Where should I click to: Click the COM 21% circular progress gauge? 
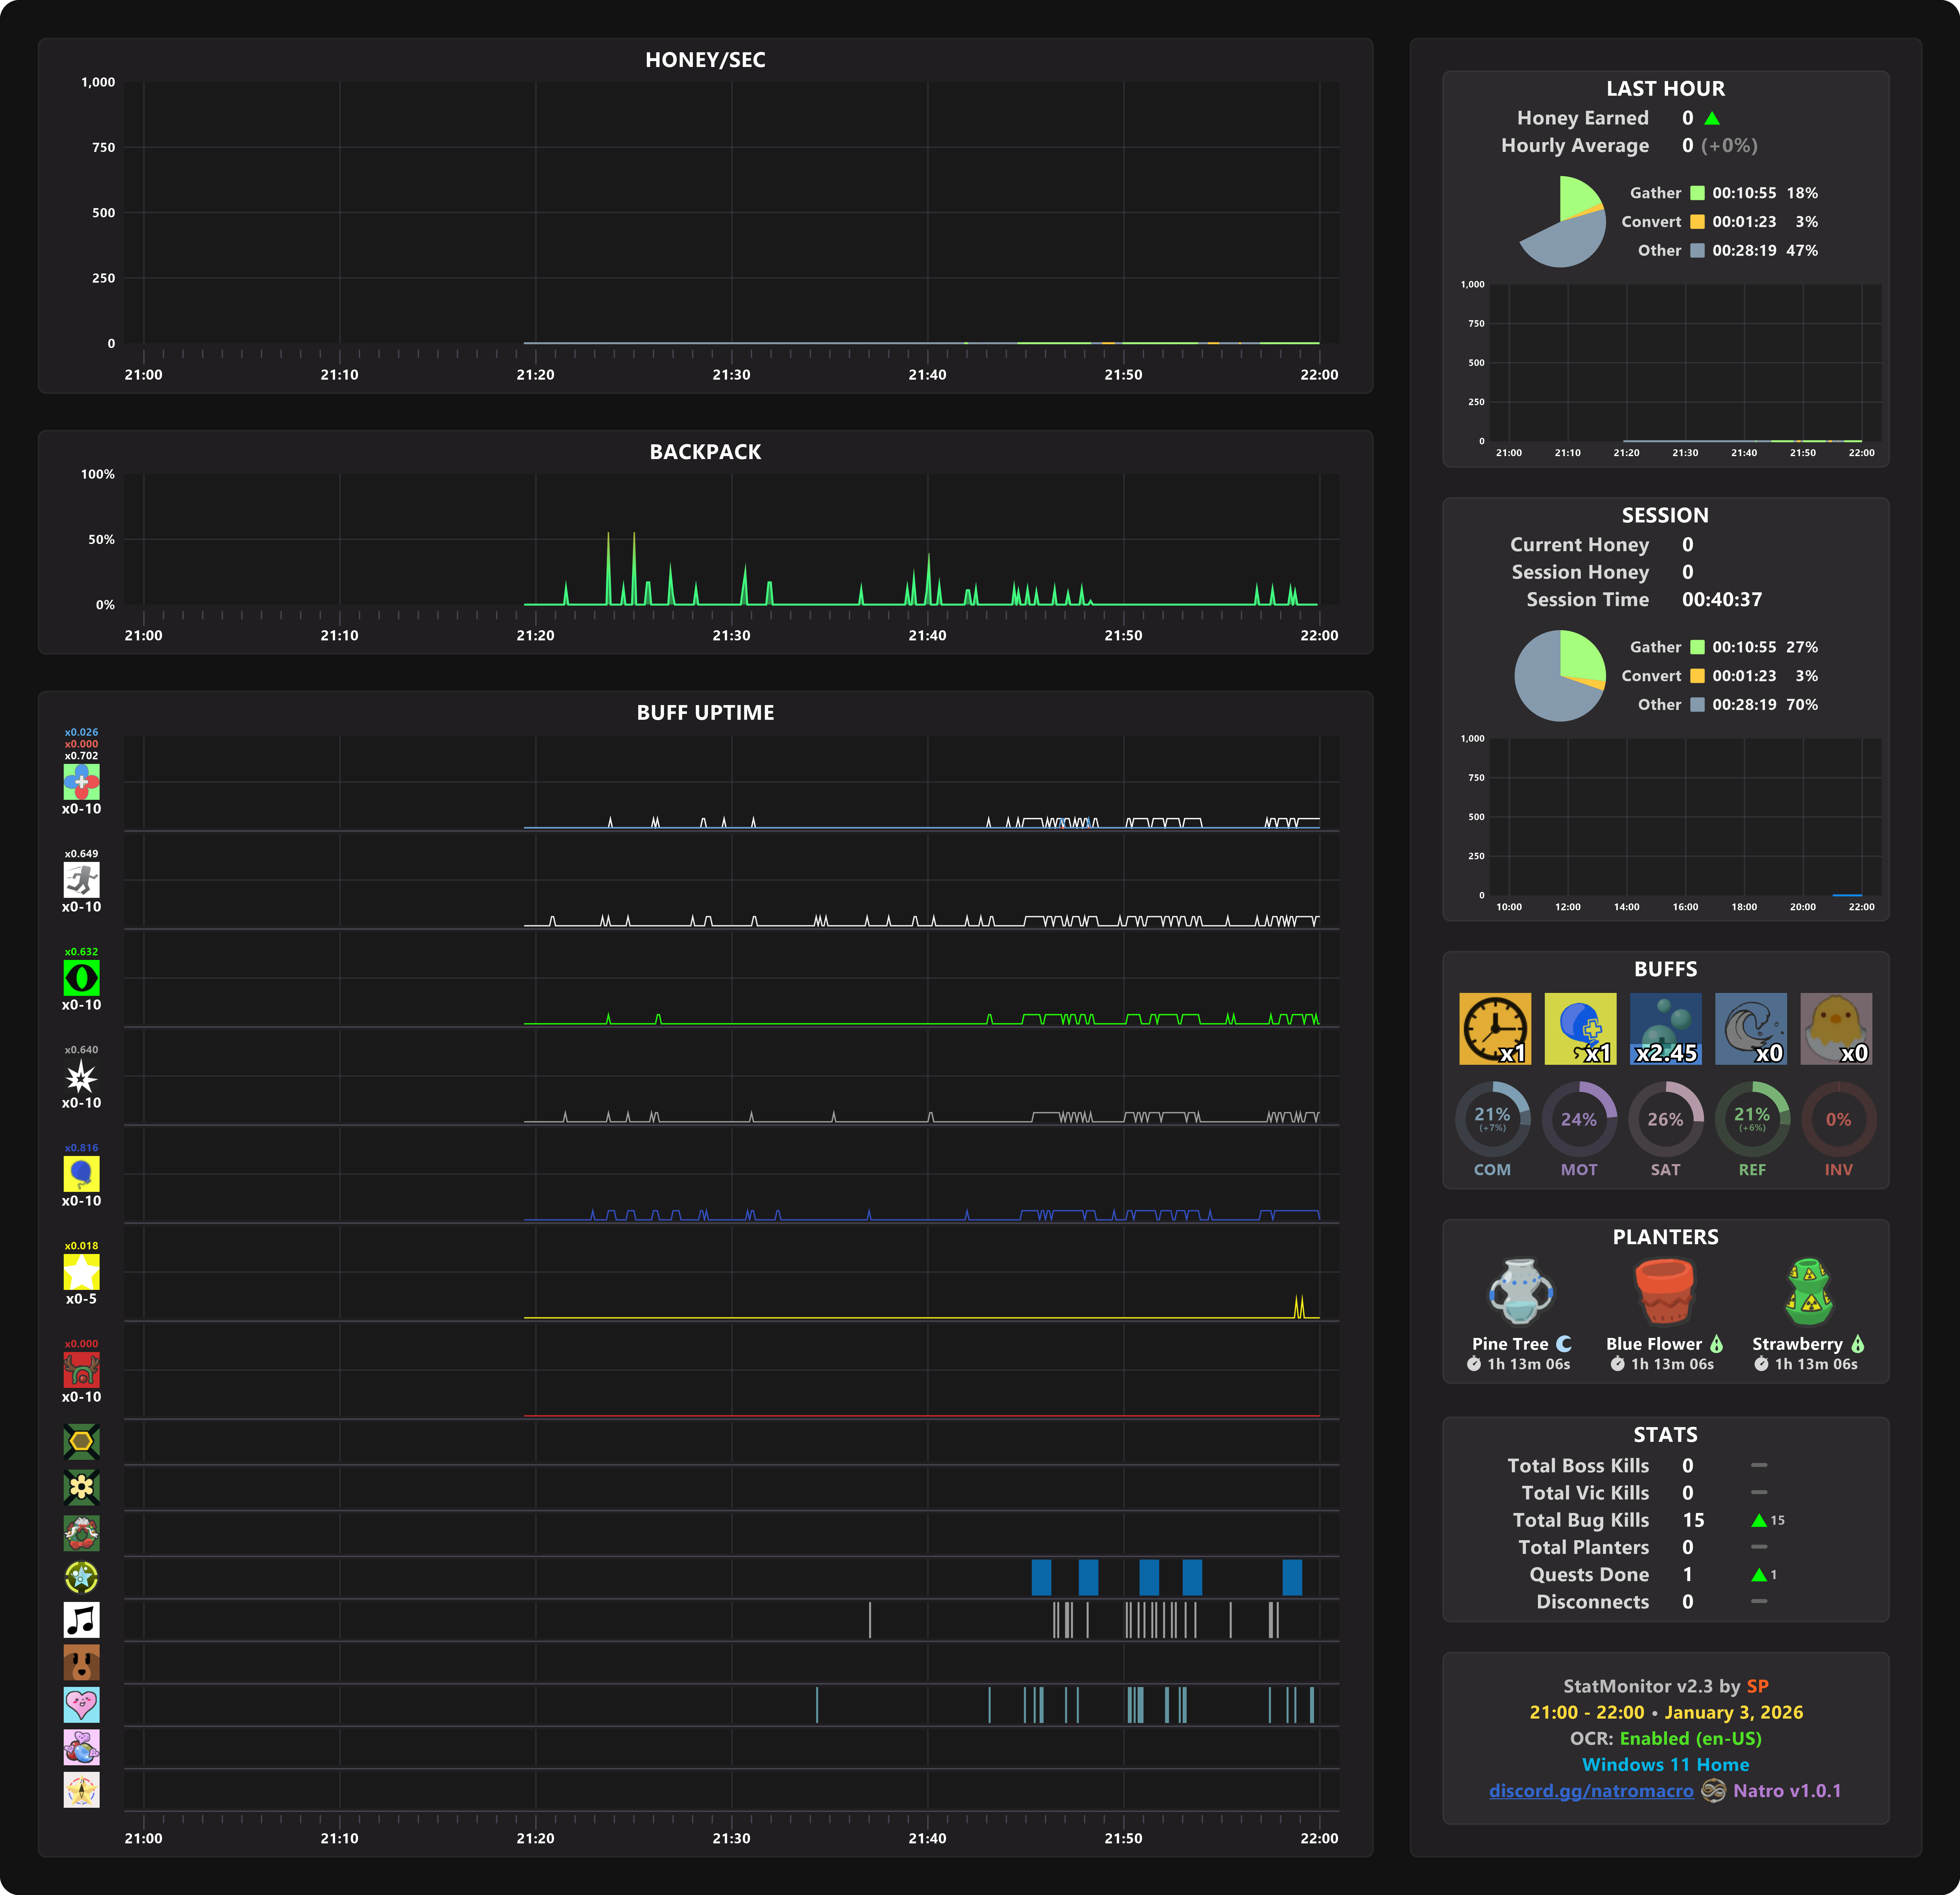(x=1492, y=1119)
